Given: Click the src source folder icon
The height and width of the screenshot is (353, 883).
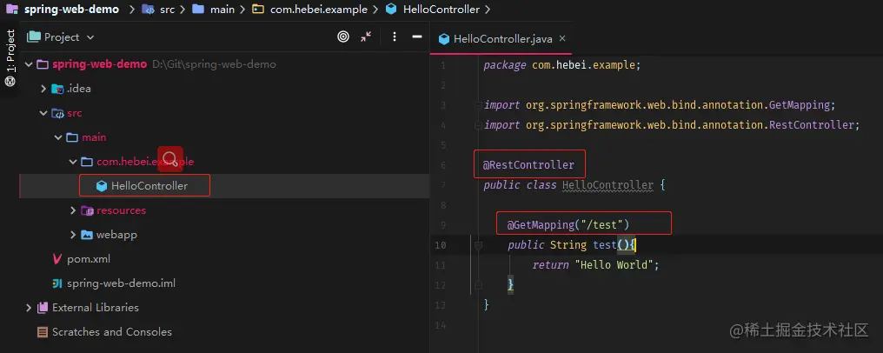Looking at the screenshot, I should pos(57,113).
